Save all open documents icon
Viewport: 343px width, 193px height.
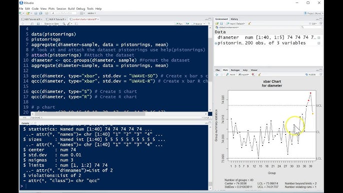[x=40, y=13]
